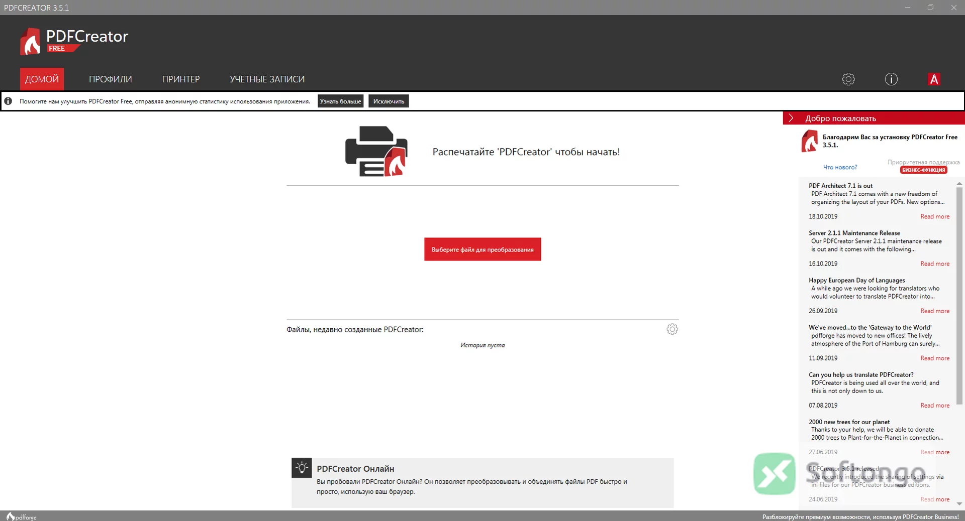Click news title PDF Architect 7.1 is out
Viewport: 965px width, 521px height.
click(x=840, y=186)
